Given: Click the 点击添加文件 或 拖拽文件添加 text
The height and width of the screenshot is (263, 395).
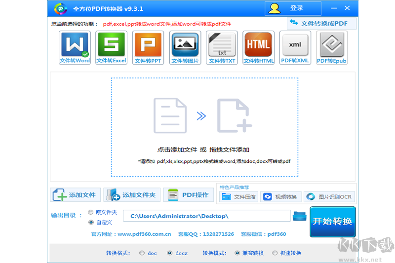Looking at the screenshot, I should coord(203,150).
